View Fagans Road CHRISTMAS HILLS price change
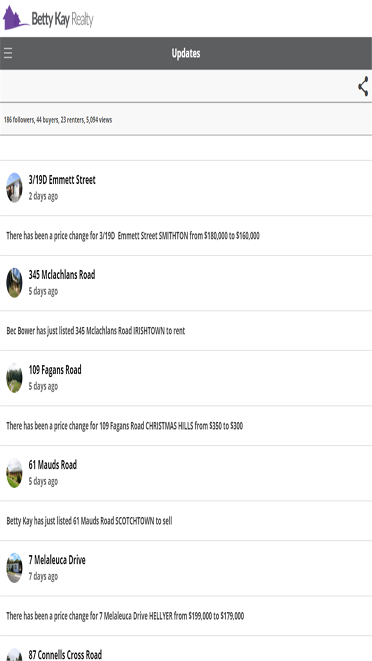Viewport: 372px width, 661px height. pos(125,426)
